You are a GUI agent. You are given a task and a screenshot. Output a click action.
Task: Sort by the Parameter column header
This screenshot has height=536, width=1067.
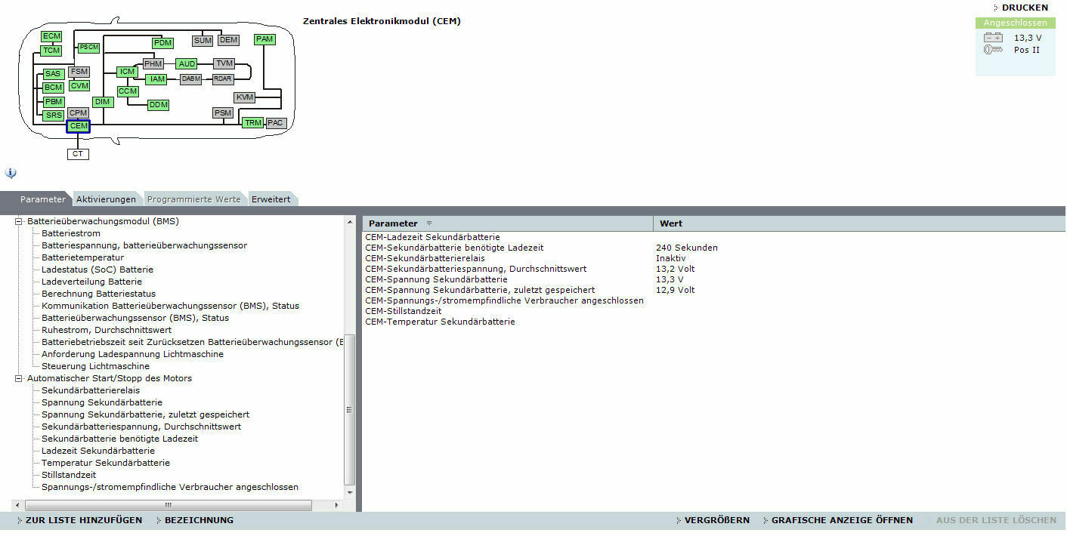(x=393, y=223)
